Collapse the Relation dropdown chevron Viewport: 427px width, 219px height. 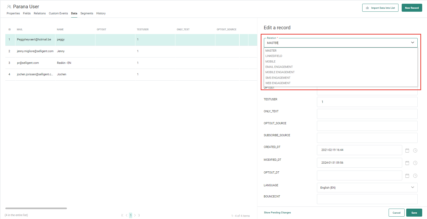click(x=412, y=43)
